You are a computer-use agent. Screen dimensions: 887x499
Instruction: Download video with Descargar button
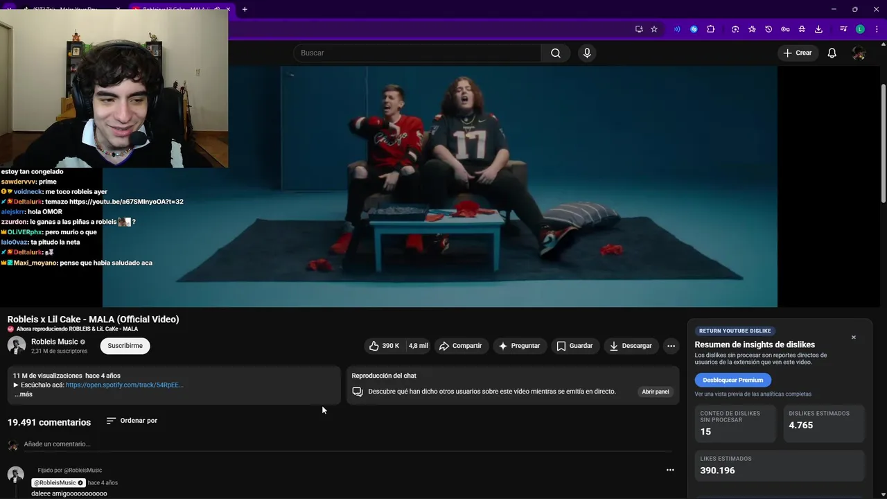pos(631,346)
